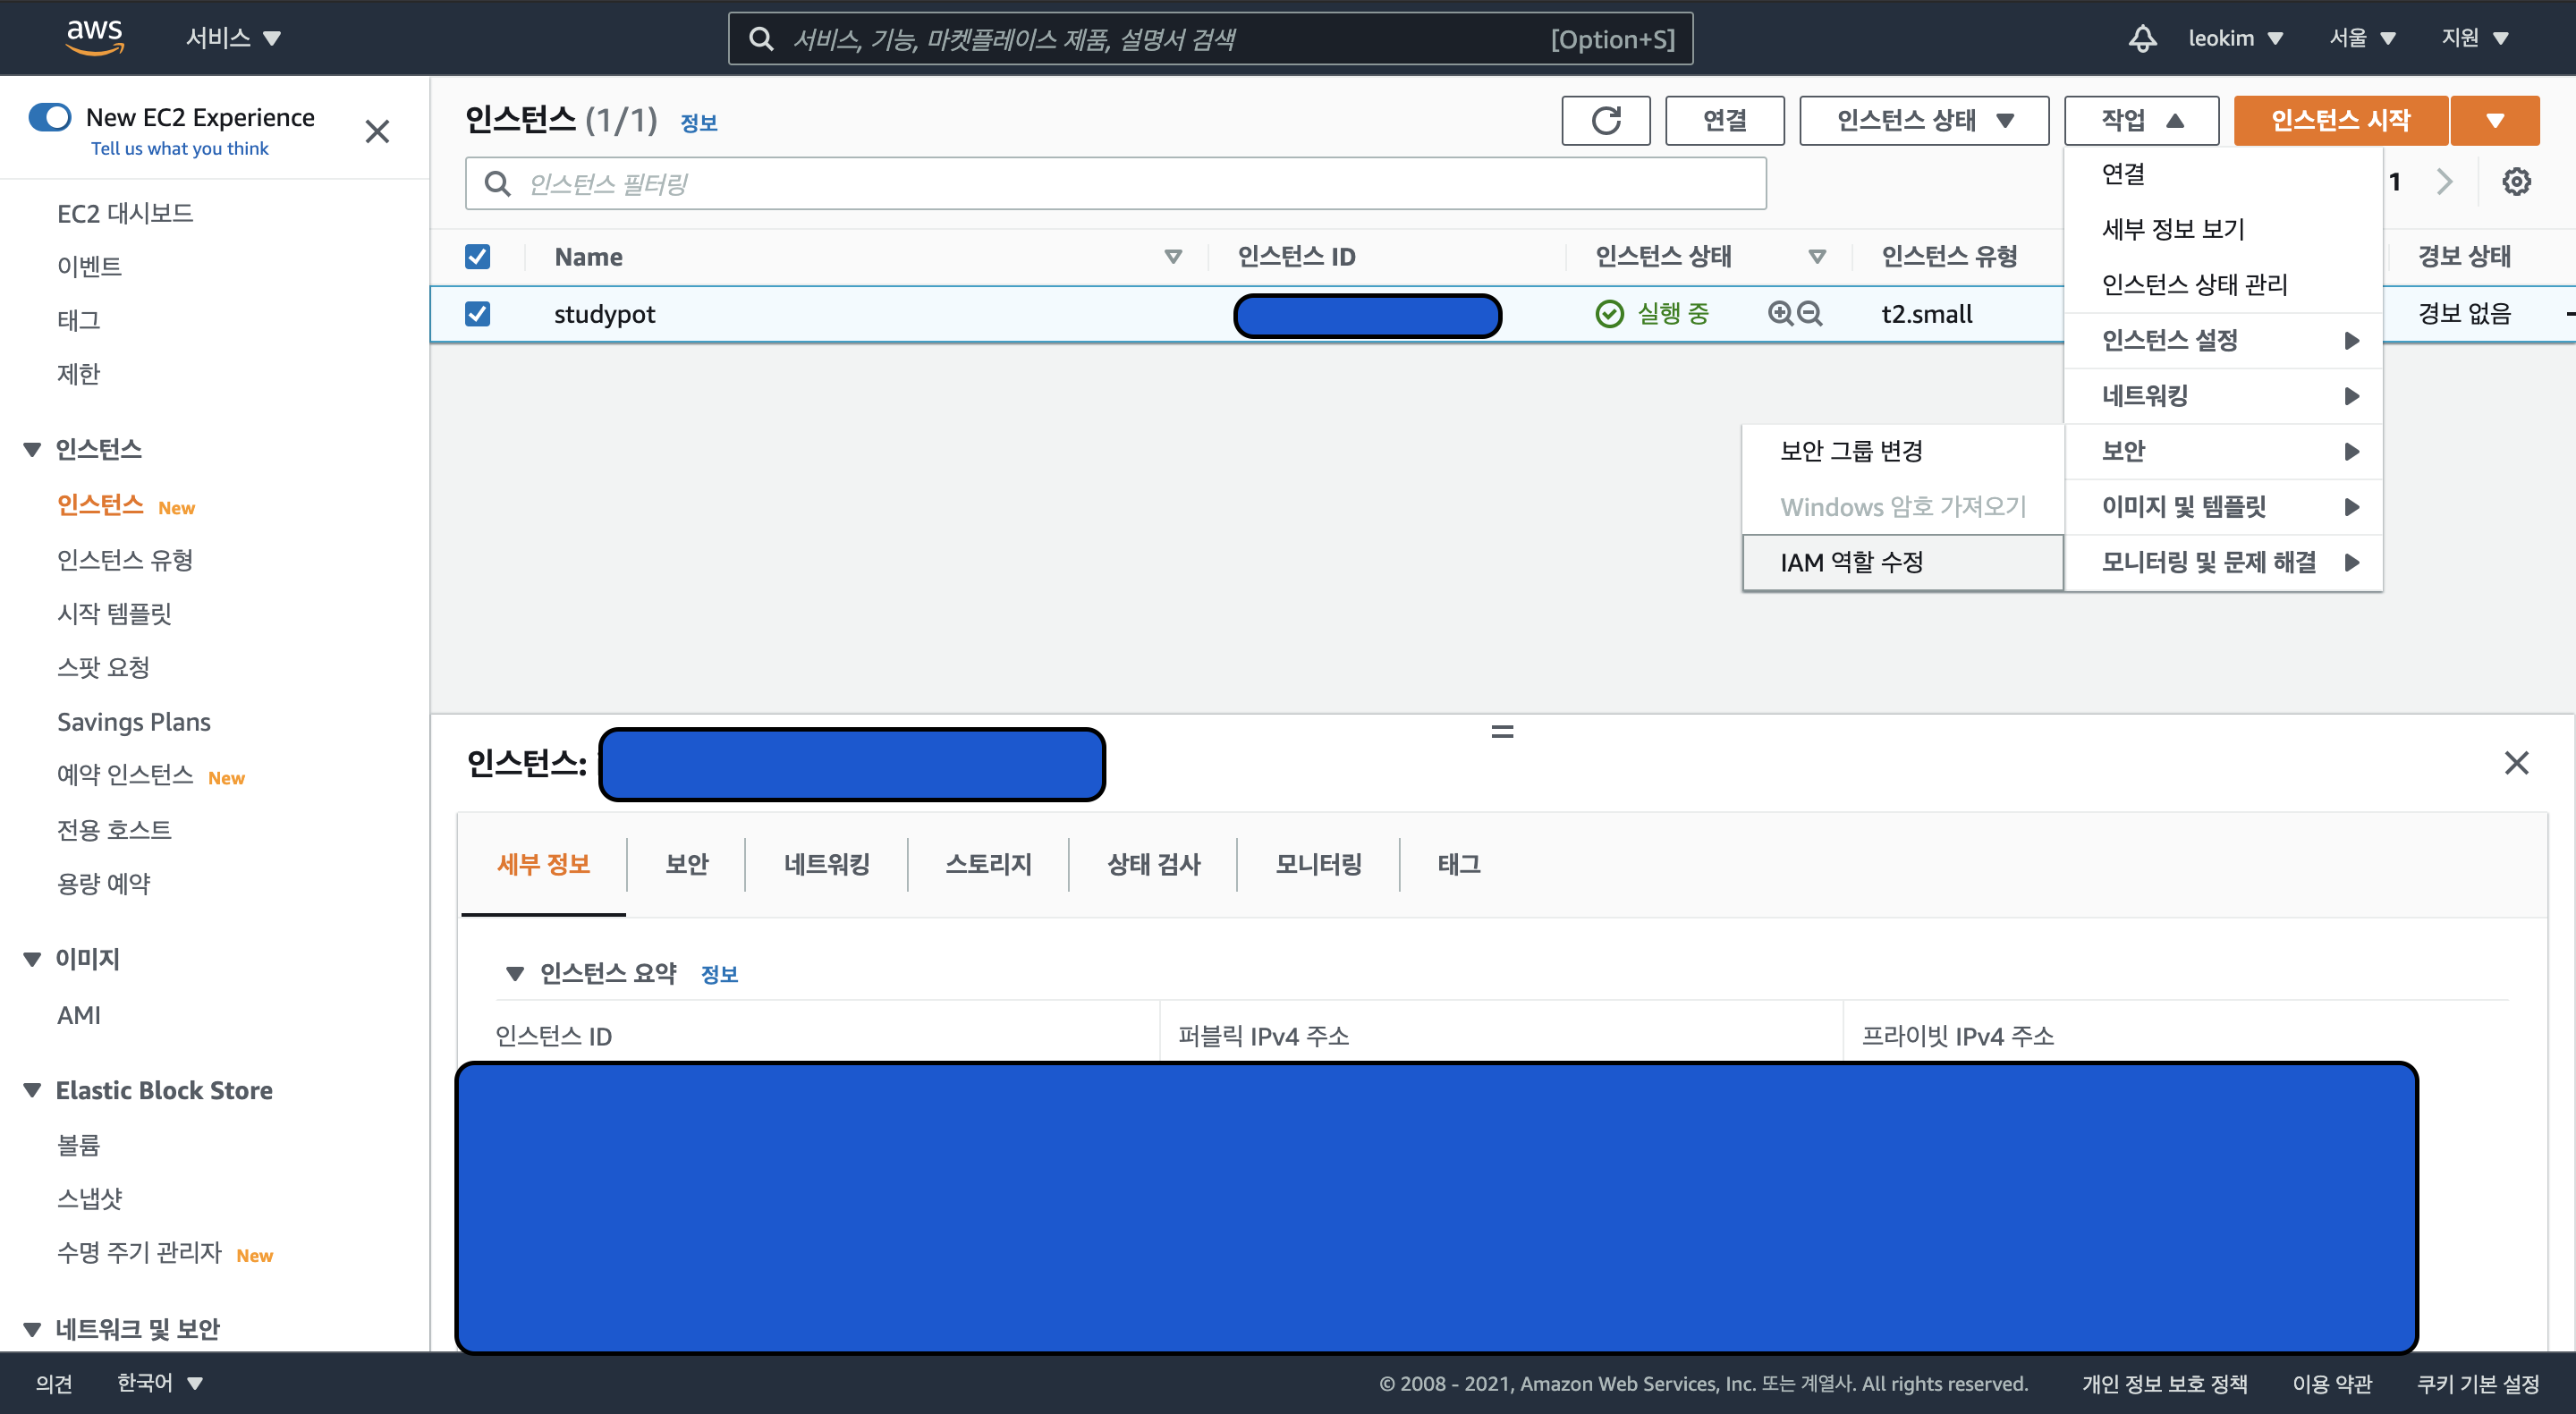Select 보안 그룹 변경 menu item
The width and height of the screenshot is (2576, 1414).
tap(1902, 451)
